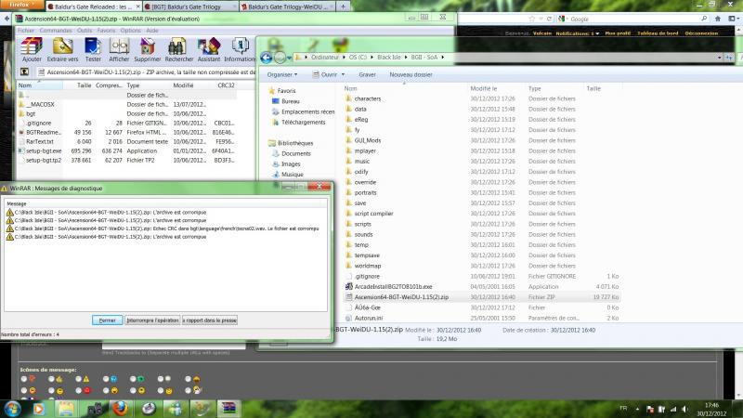The height and width of the screenshot is (418, 743).
Task: Click Nouveau dossier in Explorer
Action: pyautogui.click(x=411, y=75)
